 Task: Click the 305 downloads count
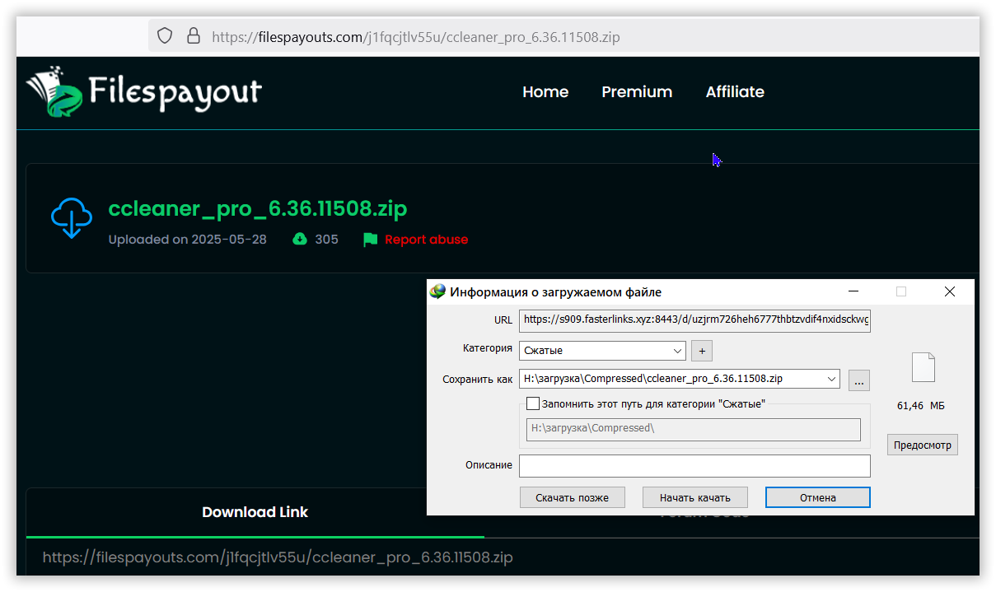pos(326,240)
